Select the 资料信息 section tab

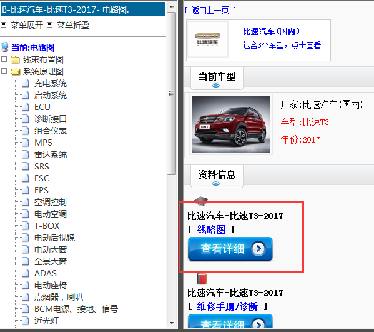tap(217, 176)
